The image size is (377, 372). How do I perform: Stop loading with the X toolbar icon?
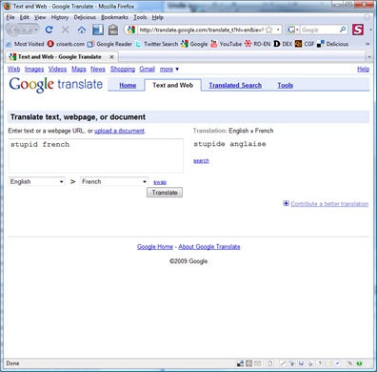click(66, 30)
